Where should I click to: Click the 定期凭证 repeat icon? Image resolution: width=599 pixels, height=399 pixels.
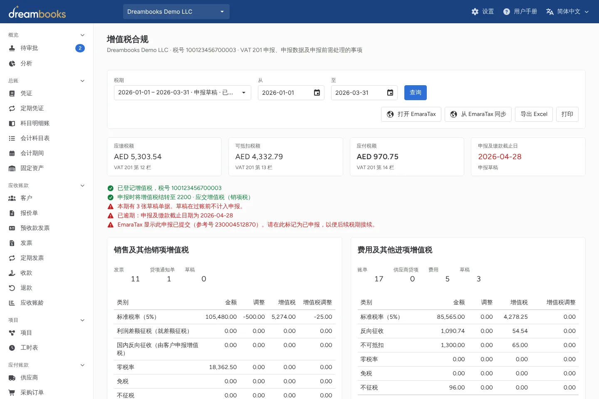[x=12, y=108]
